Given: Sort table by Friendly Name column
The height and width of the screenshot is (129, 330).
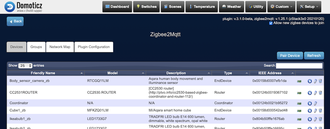Looking at the screenshot, I should point(46,73).
